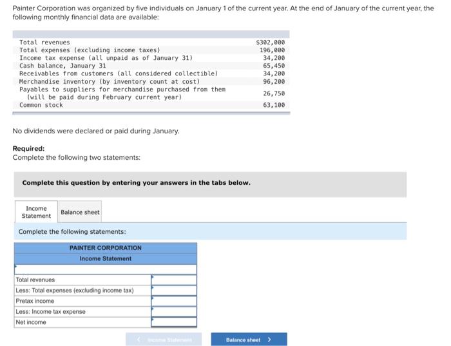Click the right chevron on Balance sheet button
Screen dimensions: 451x346
269,340
